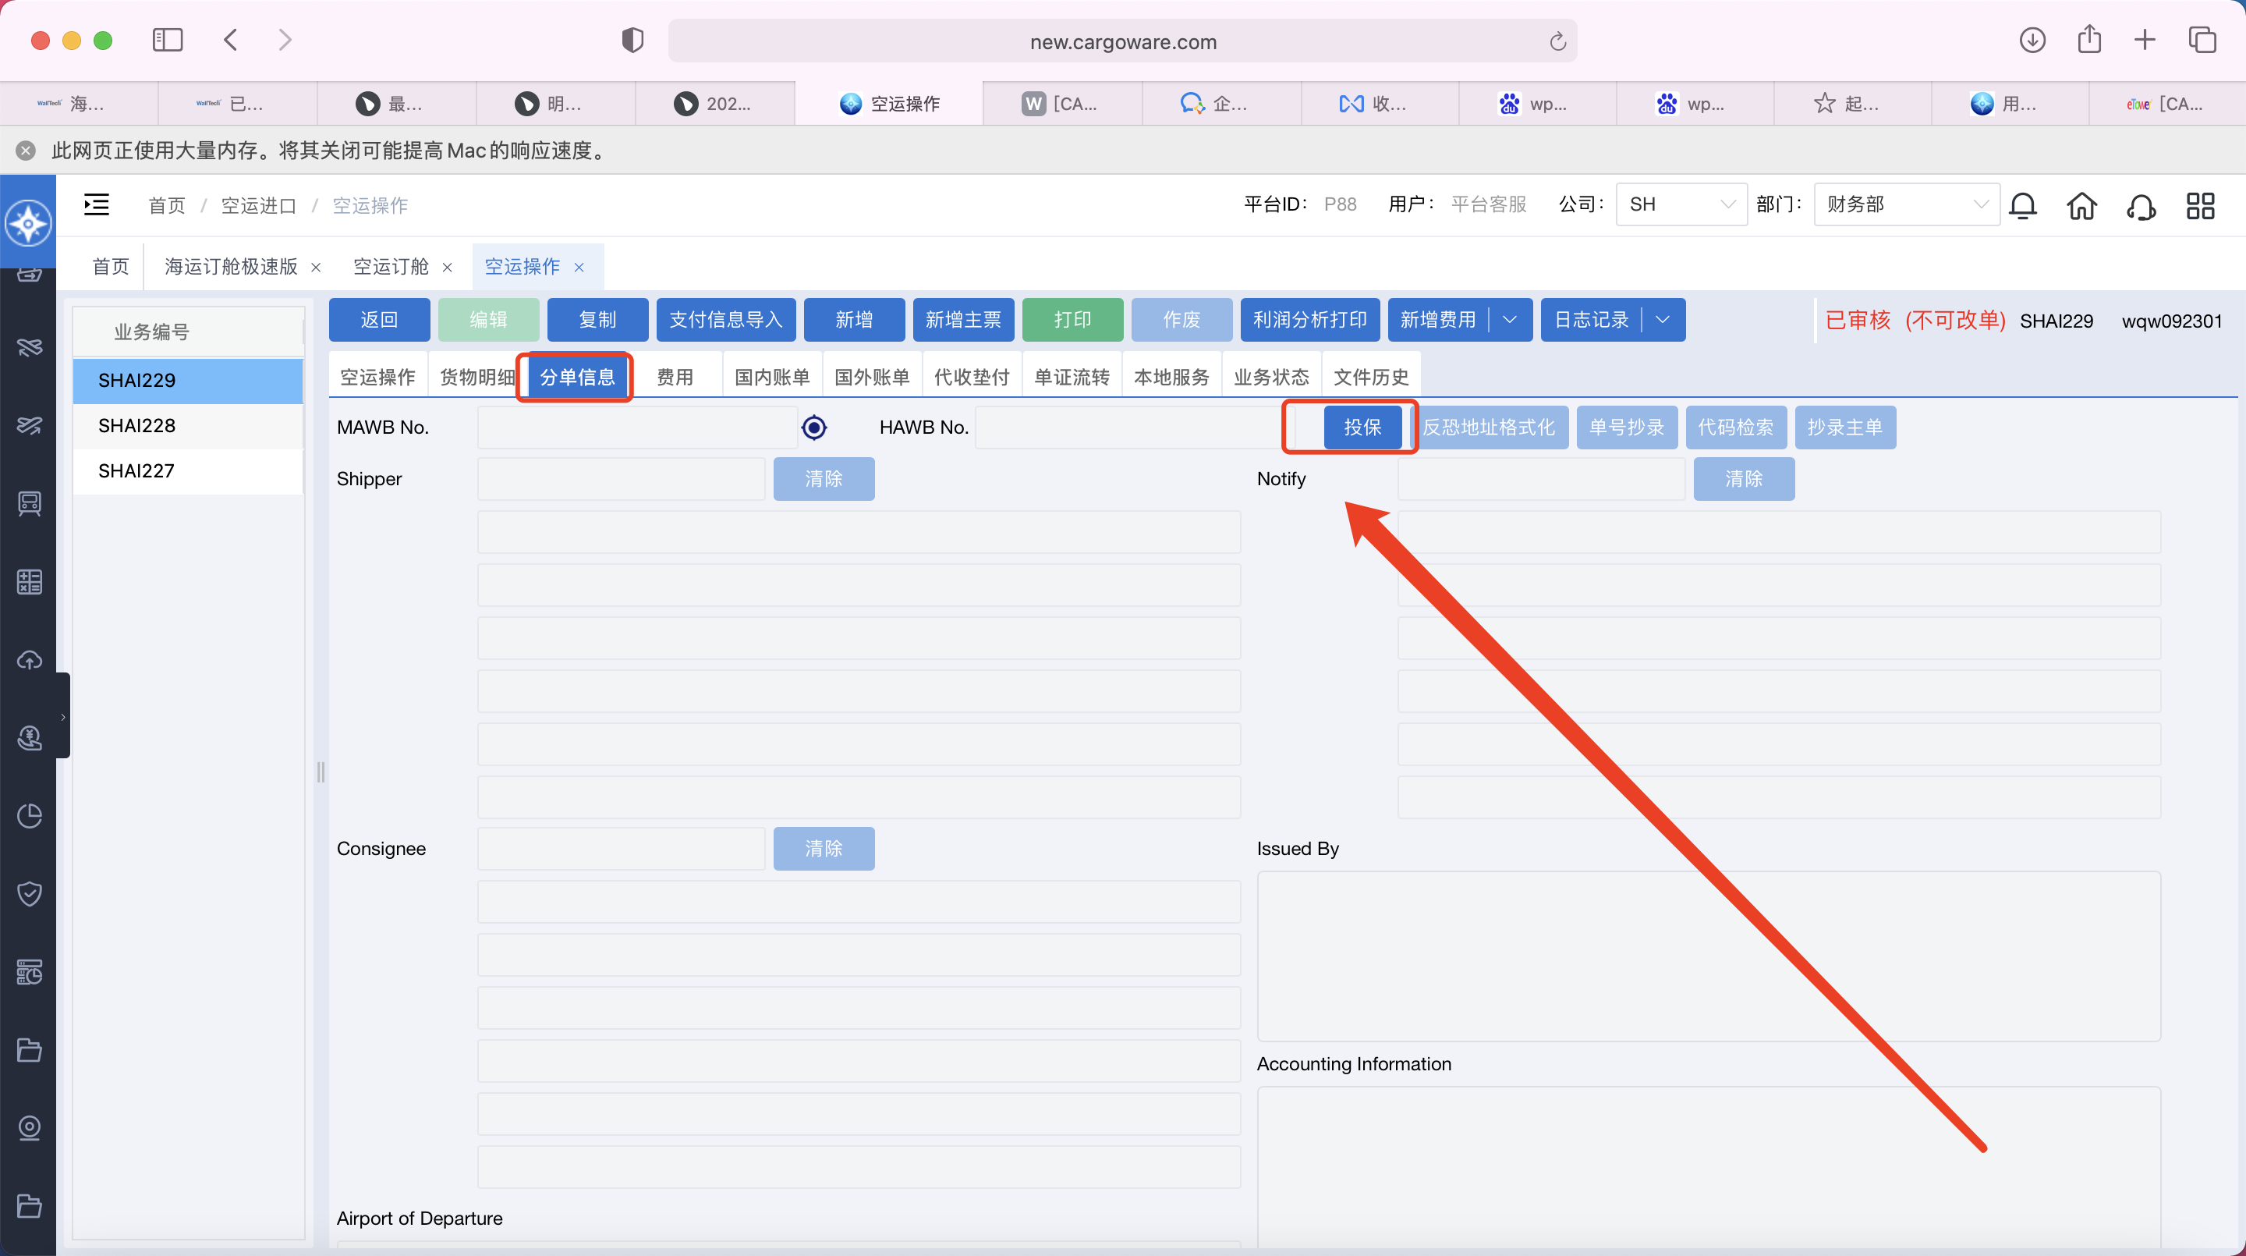Clear the Shipper field with 清除
2246x1256 pixels.
(x=824, y=479)
